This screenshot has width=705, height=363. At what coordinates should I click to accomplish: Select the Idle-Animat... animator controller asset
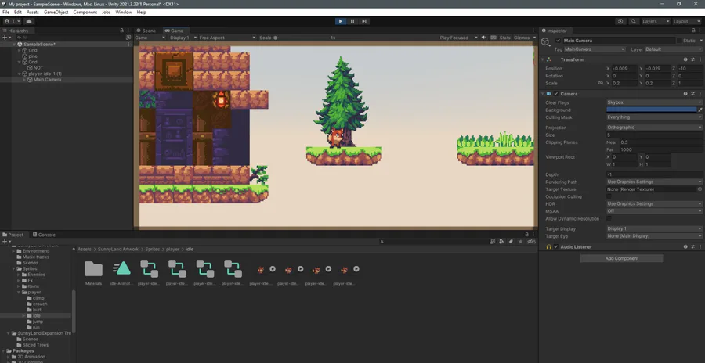[x=121, y=273]
